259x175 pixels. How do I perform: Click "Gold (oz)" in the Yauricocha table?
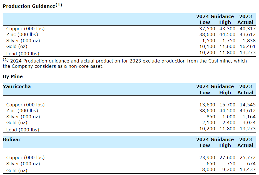tap(17, 123)
